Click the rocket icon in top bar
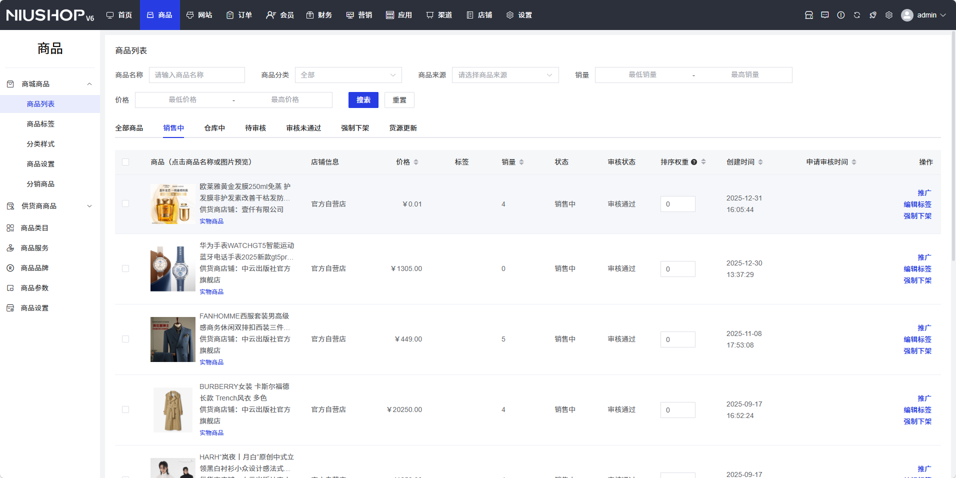956x478 pixels. pyautogui.click(x=872, y=15)
